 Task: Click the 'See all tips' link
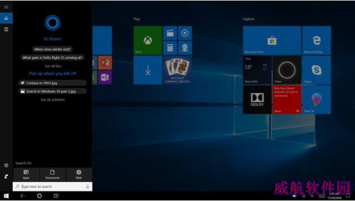pos(53,66)
